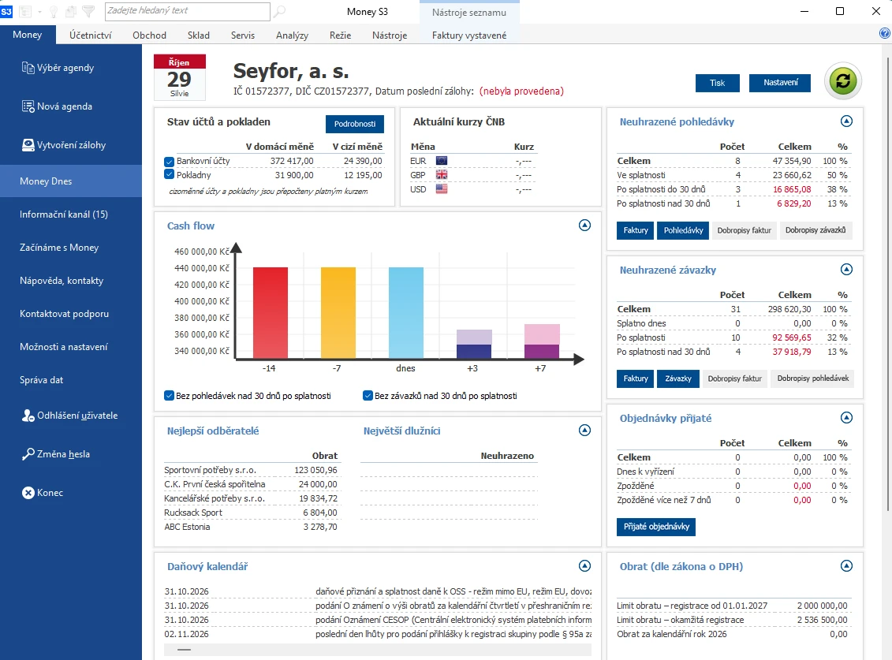892x660 pixels.
Task: Click the Pohledávky button
Action: pos(683,230)
